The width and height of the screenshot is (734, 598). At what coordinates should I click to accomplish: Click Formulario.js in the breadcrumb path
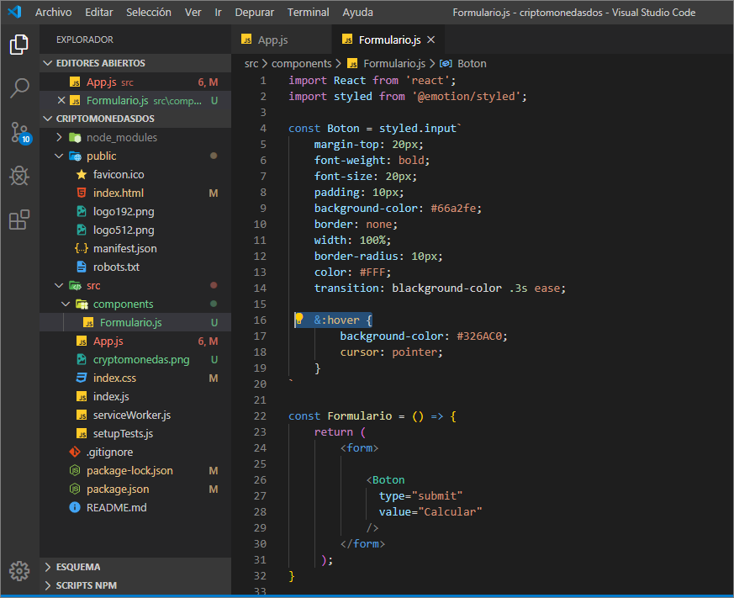[394, 63]
